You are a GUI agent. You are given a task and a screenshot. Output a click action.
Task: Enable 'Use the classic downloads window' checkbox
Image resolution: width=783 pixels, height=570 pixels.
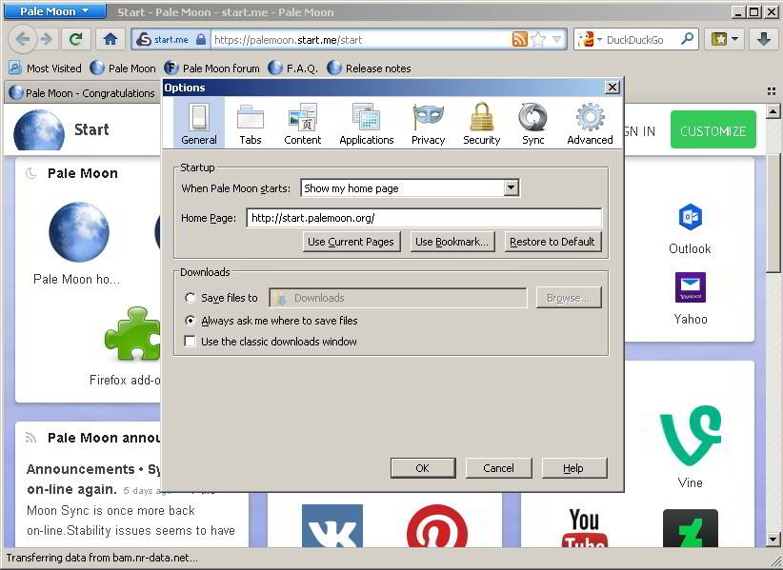click(x=190, y=341)
